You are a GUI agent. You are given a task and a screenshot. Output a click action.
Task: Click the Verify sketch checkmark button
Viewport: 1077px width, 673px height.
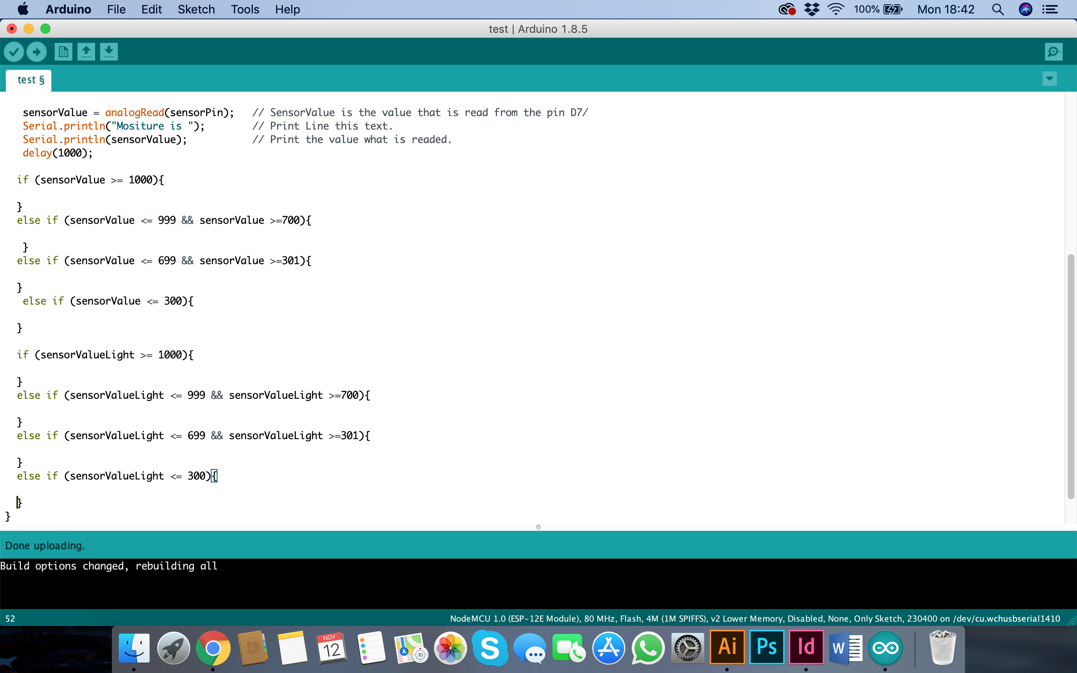point(14,52)
